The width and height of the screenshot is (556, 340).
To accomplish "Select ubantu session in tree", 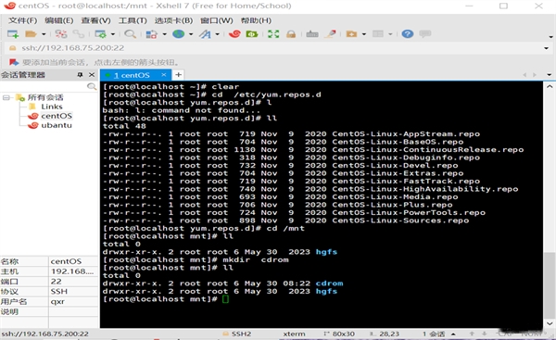I will pos(57,125).
